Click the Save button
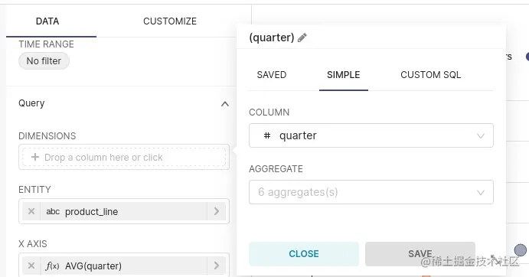Image resolution: width=529 pixels, height=277 pixels. [x=420, y=254]
